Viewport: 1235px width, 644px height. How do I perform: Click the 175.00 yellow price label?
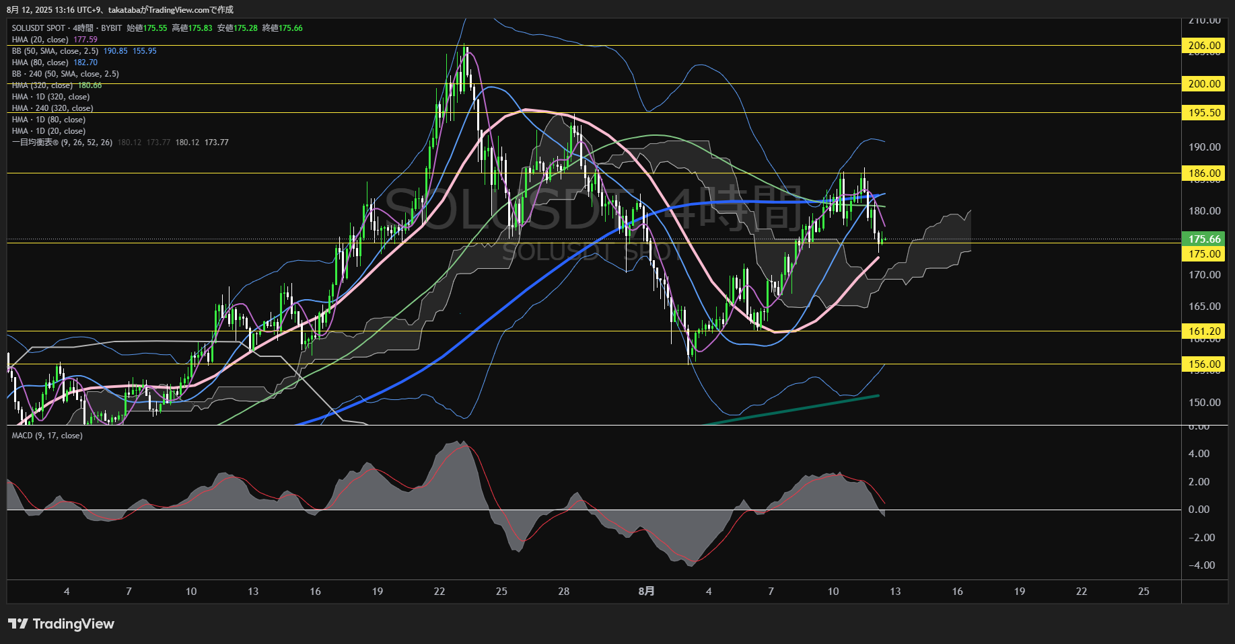1204,254
